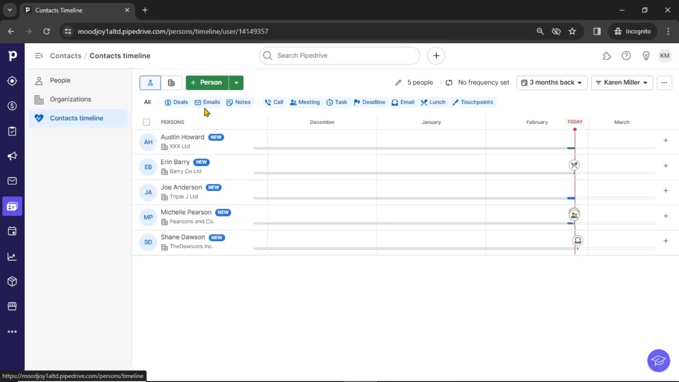Open the more options ellipsis button

pyautogui.click(x=664, y=82)
